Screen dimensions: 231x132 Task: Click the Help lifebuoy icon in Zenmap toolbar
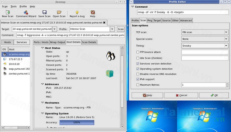(93, 12)
